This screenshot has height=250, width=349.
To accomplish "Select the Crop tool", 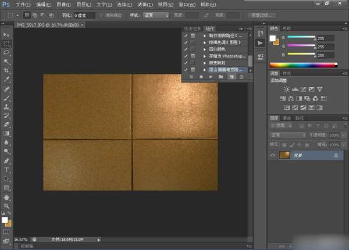I will (x=7, y=70).
